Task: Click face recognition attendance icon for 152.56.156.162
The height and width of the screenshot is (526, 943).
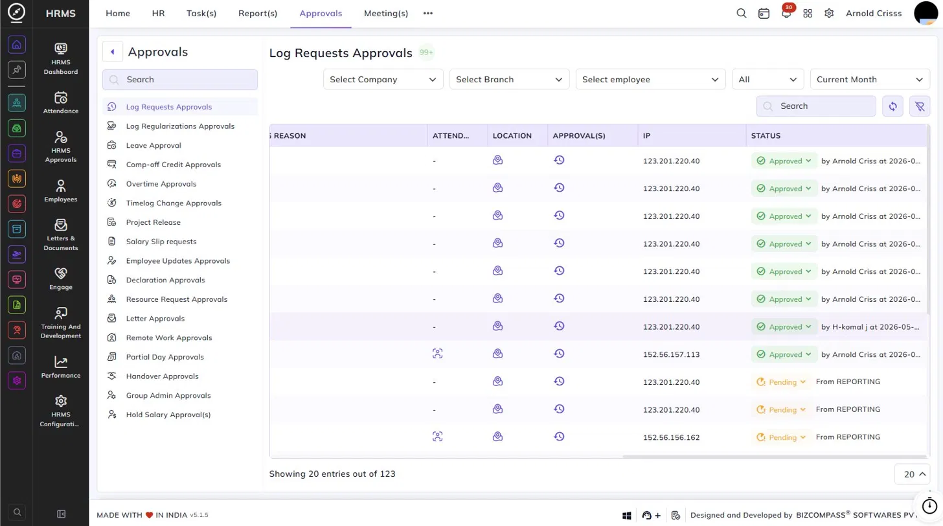Action: click(x=438, y=437)
